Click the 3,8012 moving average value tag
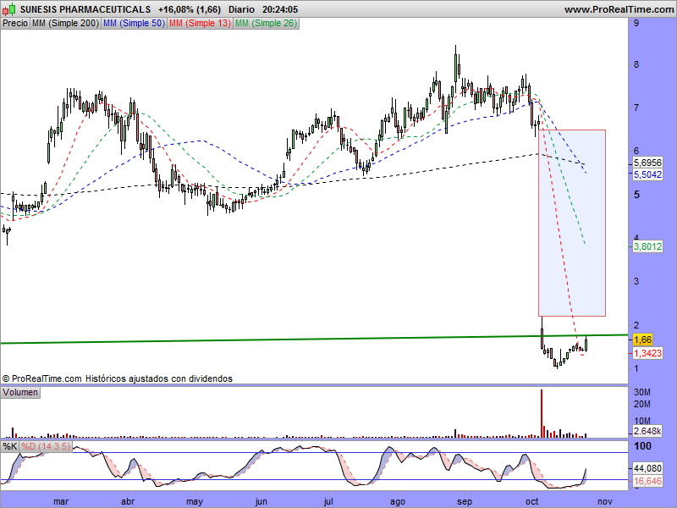The image size is (677, 508). (x=647, y=246)
